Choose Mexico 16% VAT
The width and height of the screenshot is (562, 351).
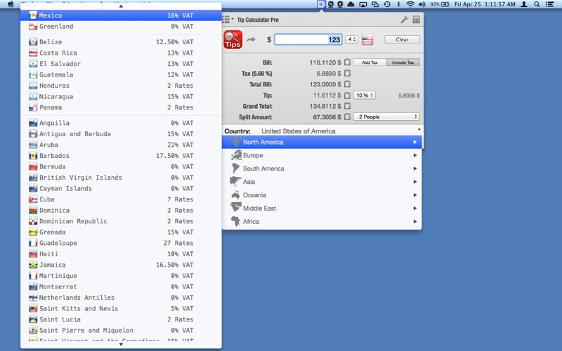121,15
